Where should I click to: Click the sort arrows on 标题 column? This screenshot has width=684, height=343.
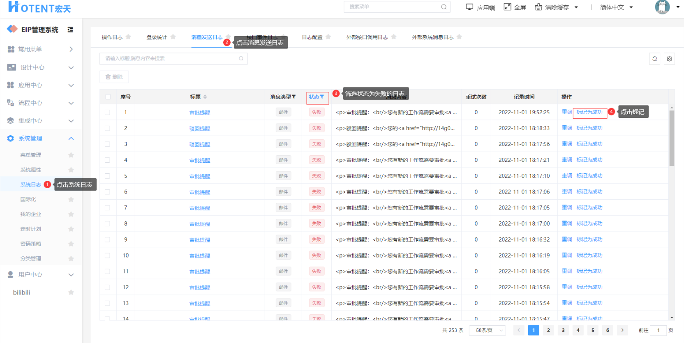pyautogui.click(x=205, y=97)
